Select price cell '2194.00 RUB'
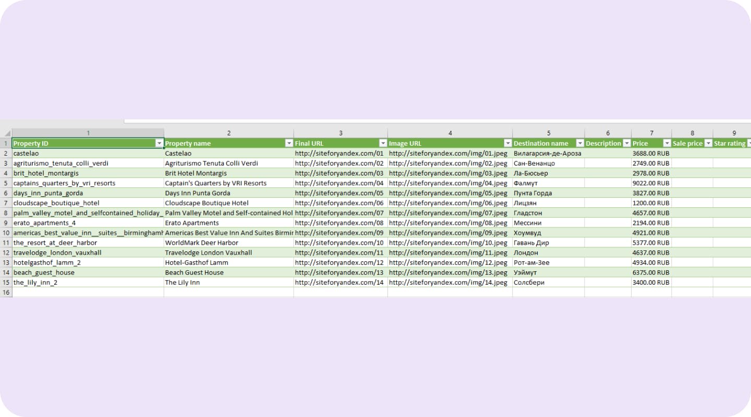This screenshot has width=751, height=417. tap(651, 223)
